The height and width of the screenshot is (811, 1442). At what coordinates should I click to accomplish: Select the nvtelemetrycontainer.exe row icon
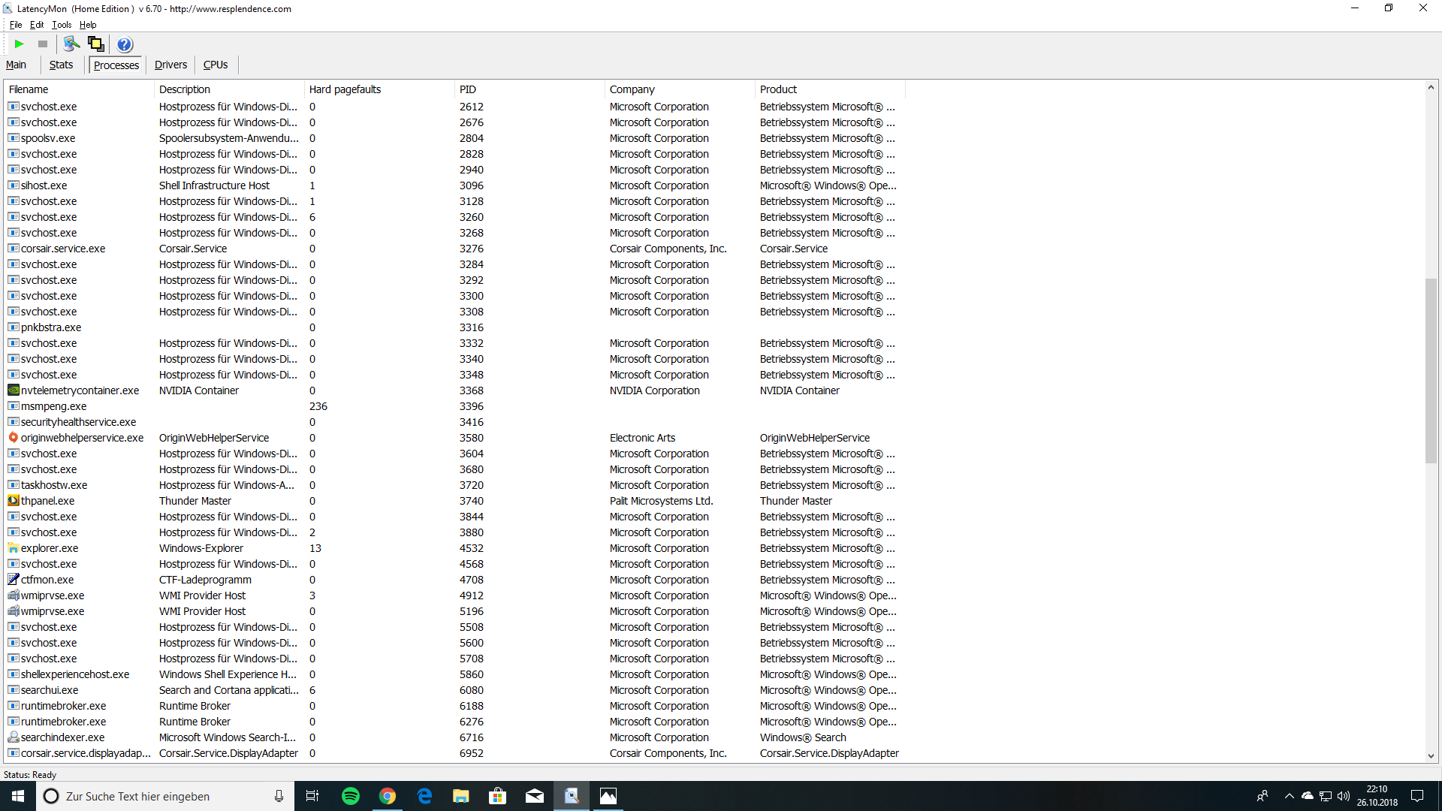point(14,390)
